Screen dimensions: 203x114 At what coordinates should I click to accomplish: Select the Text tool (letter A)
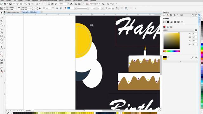pos(2,47)
